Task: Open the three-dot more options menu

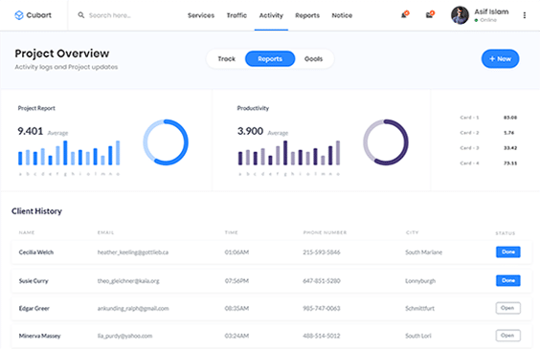Action: point(524,15)
